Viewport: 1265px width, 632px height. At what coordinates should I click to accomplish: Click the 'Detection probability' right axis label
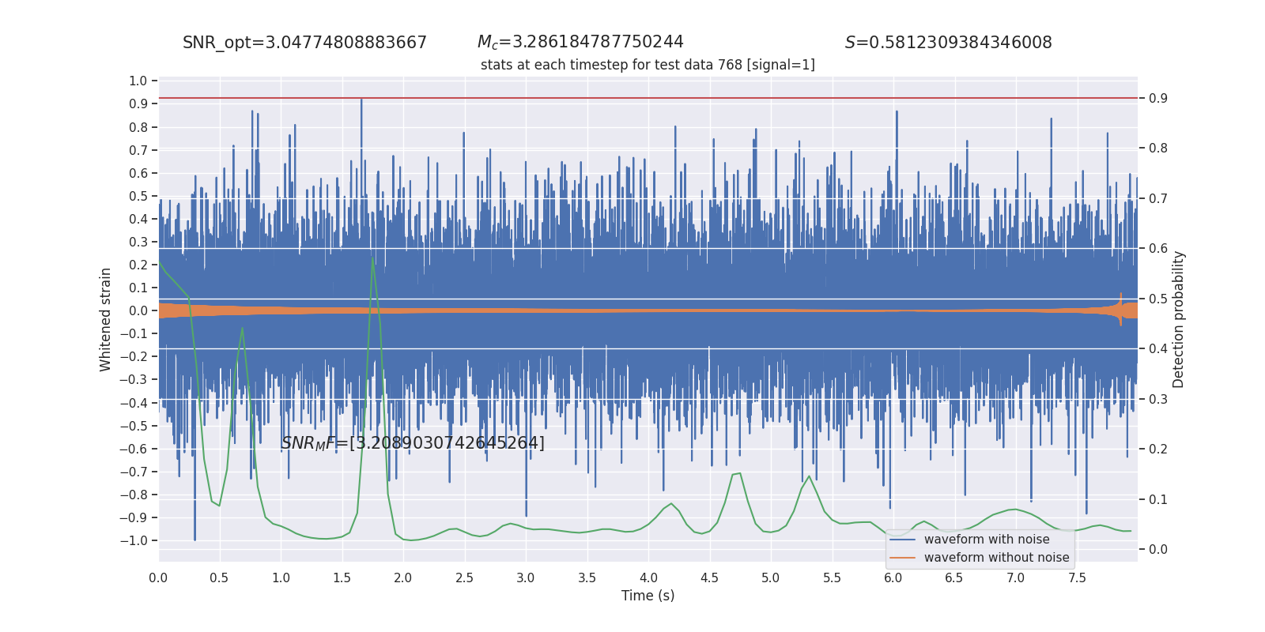(x=1179, y=319)
